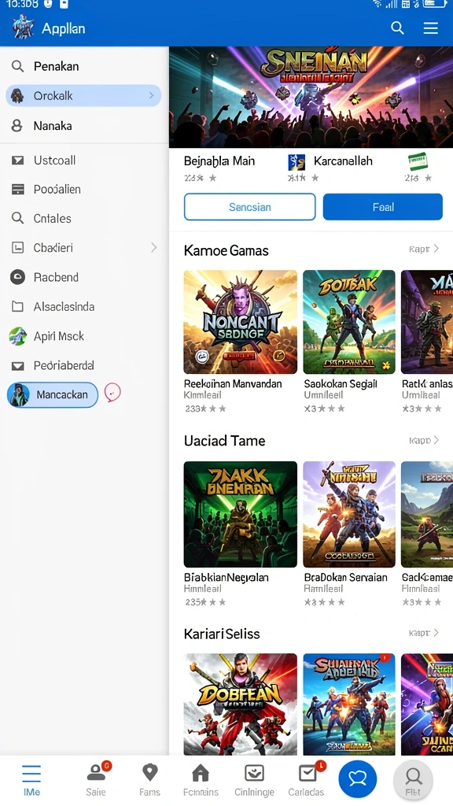This screenshot has width=453, height=806.
Task: Select the Nanaka sidebar entry
Action: coord(84,126)
